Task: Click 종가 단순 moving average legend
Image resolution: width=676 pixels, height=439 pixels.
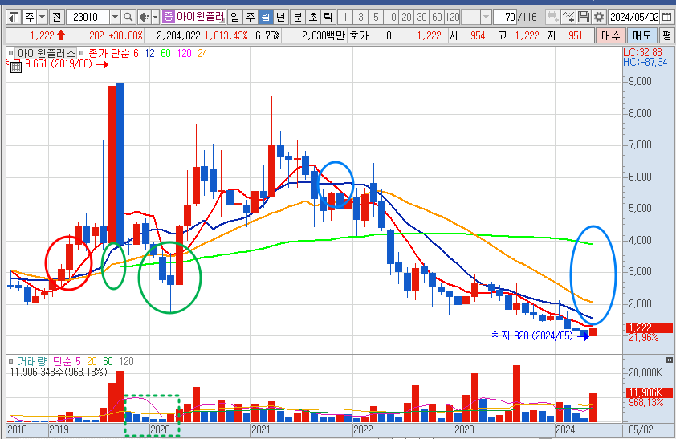Action: [108, 54]
